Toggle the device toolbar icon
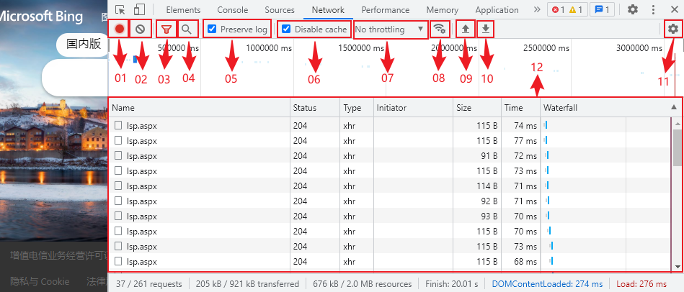The width and height of the screenshot is (684, 292). click(x=139, y=10)
